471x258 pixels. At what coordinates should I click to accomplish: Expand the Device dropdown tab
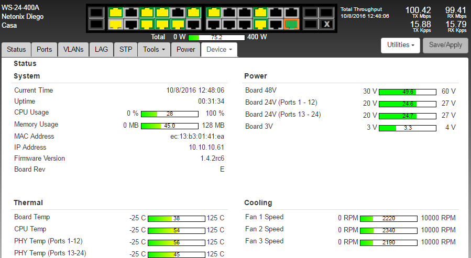click(x=219, y=49)
